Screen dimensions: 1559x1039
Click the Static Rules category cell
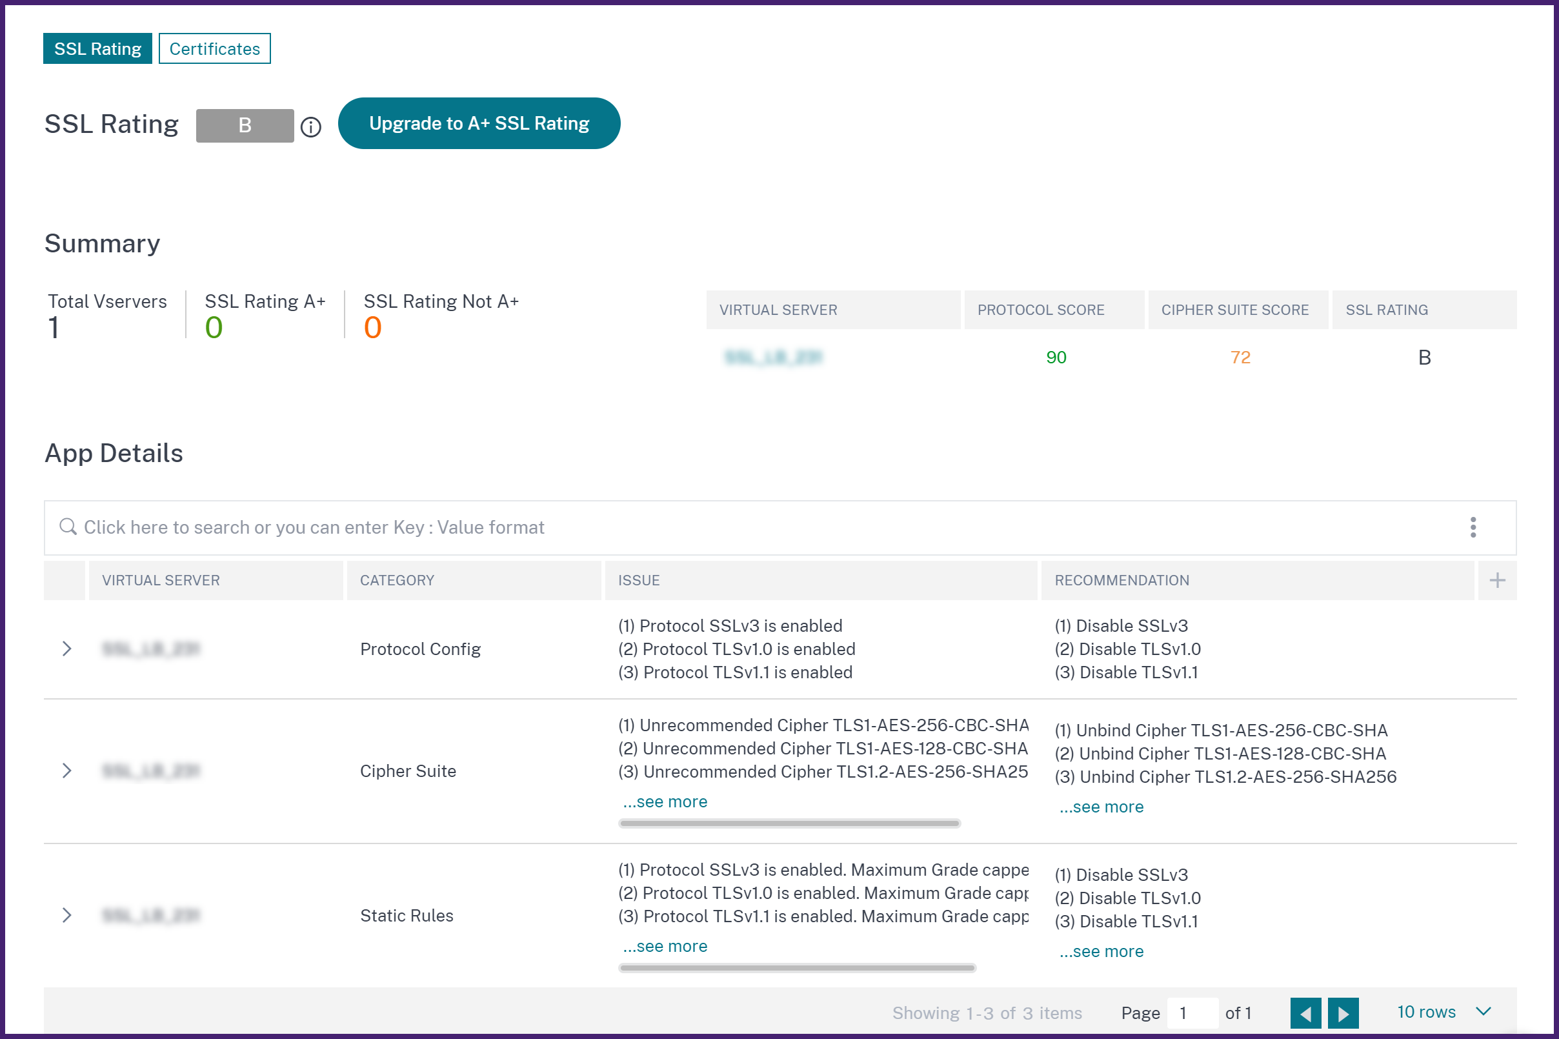tap(406, 915)
